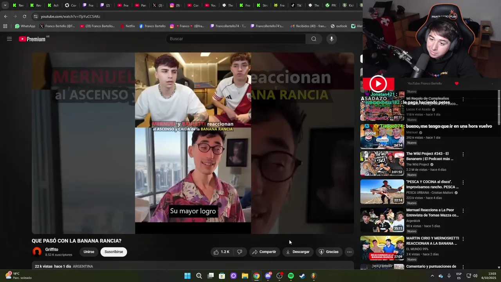The width and height of the screenshot is (501, 282).
Task: Go back with browser back arrow
Action: pos(5,16)
